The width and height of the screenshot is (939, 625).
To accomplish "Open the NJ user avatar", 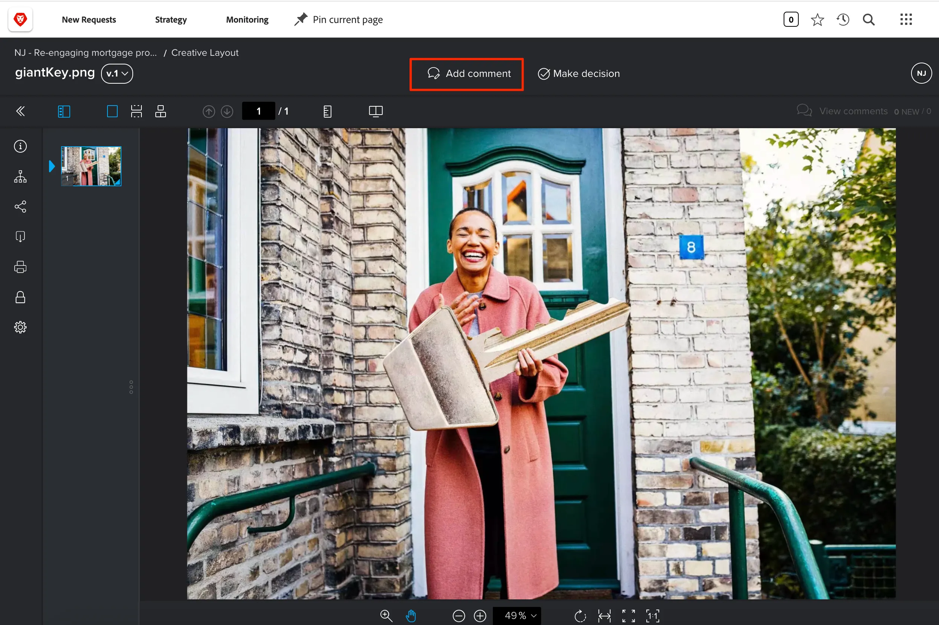I will point(921,74).
